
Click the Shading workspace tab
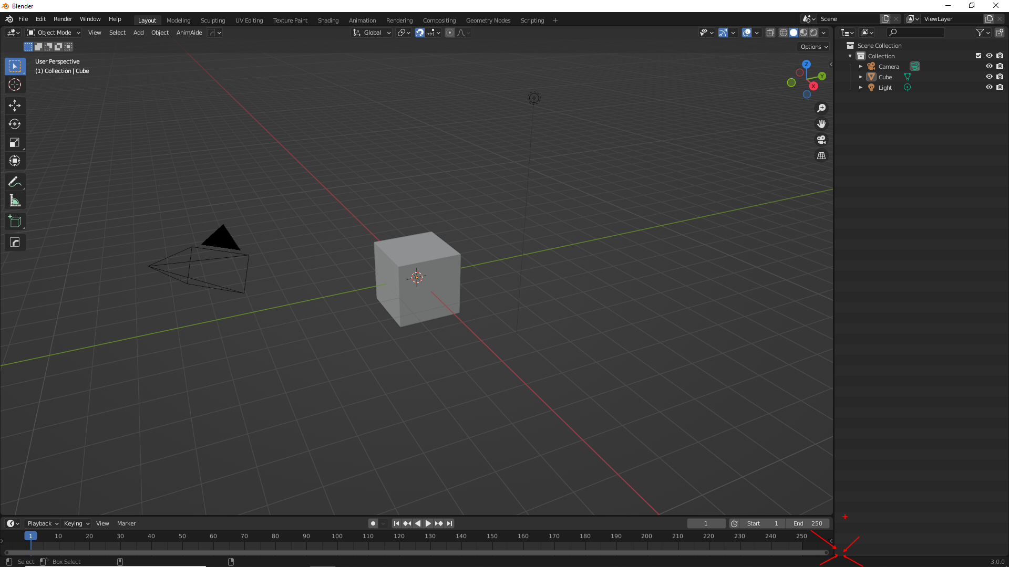click(x=328, y=20)
